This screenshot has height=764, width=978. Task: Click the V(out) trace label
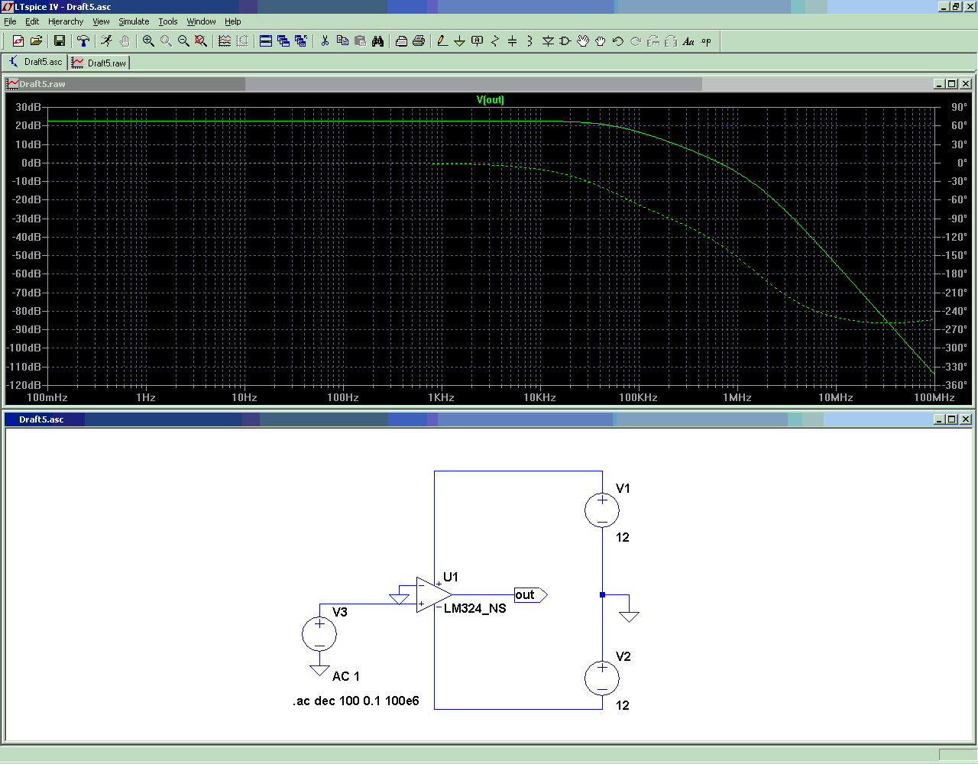click(x=490, y=99)
